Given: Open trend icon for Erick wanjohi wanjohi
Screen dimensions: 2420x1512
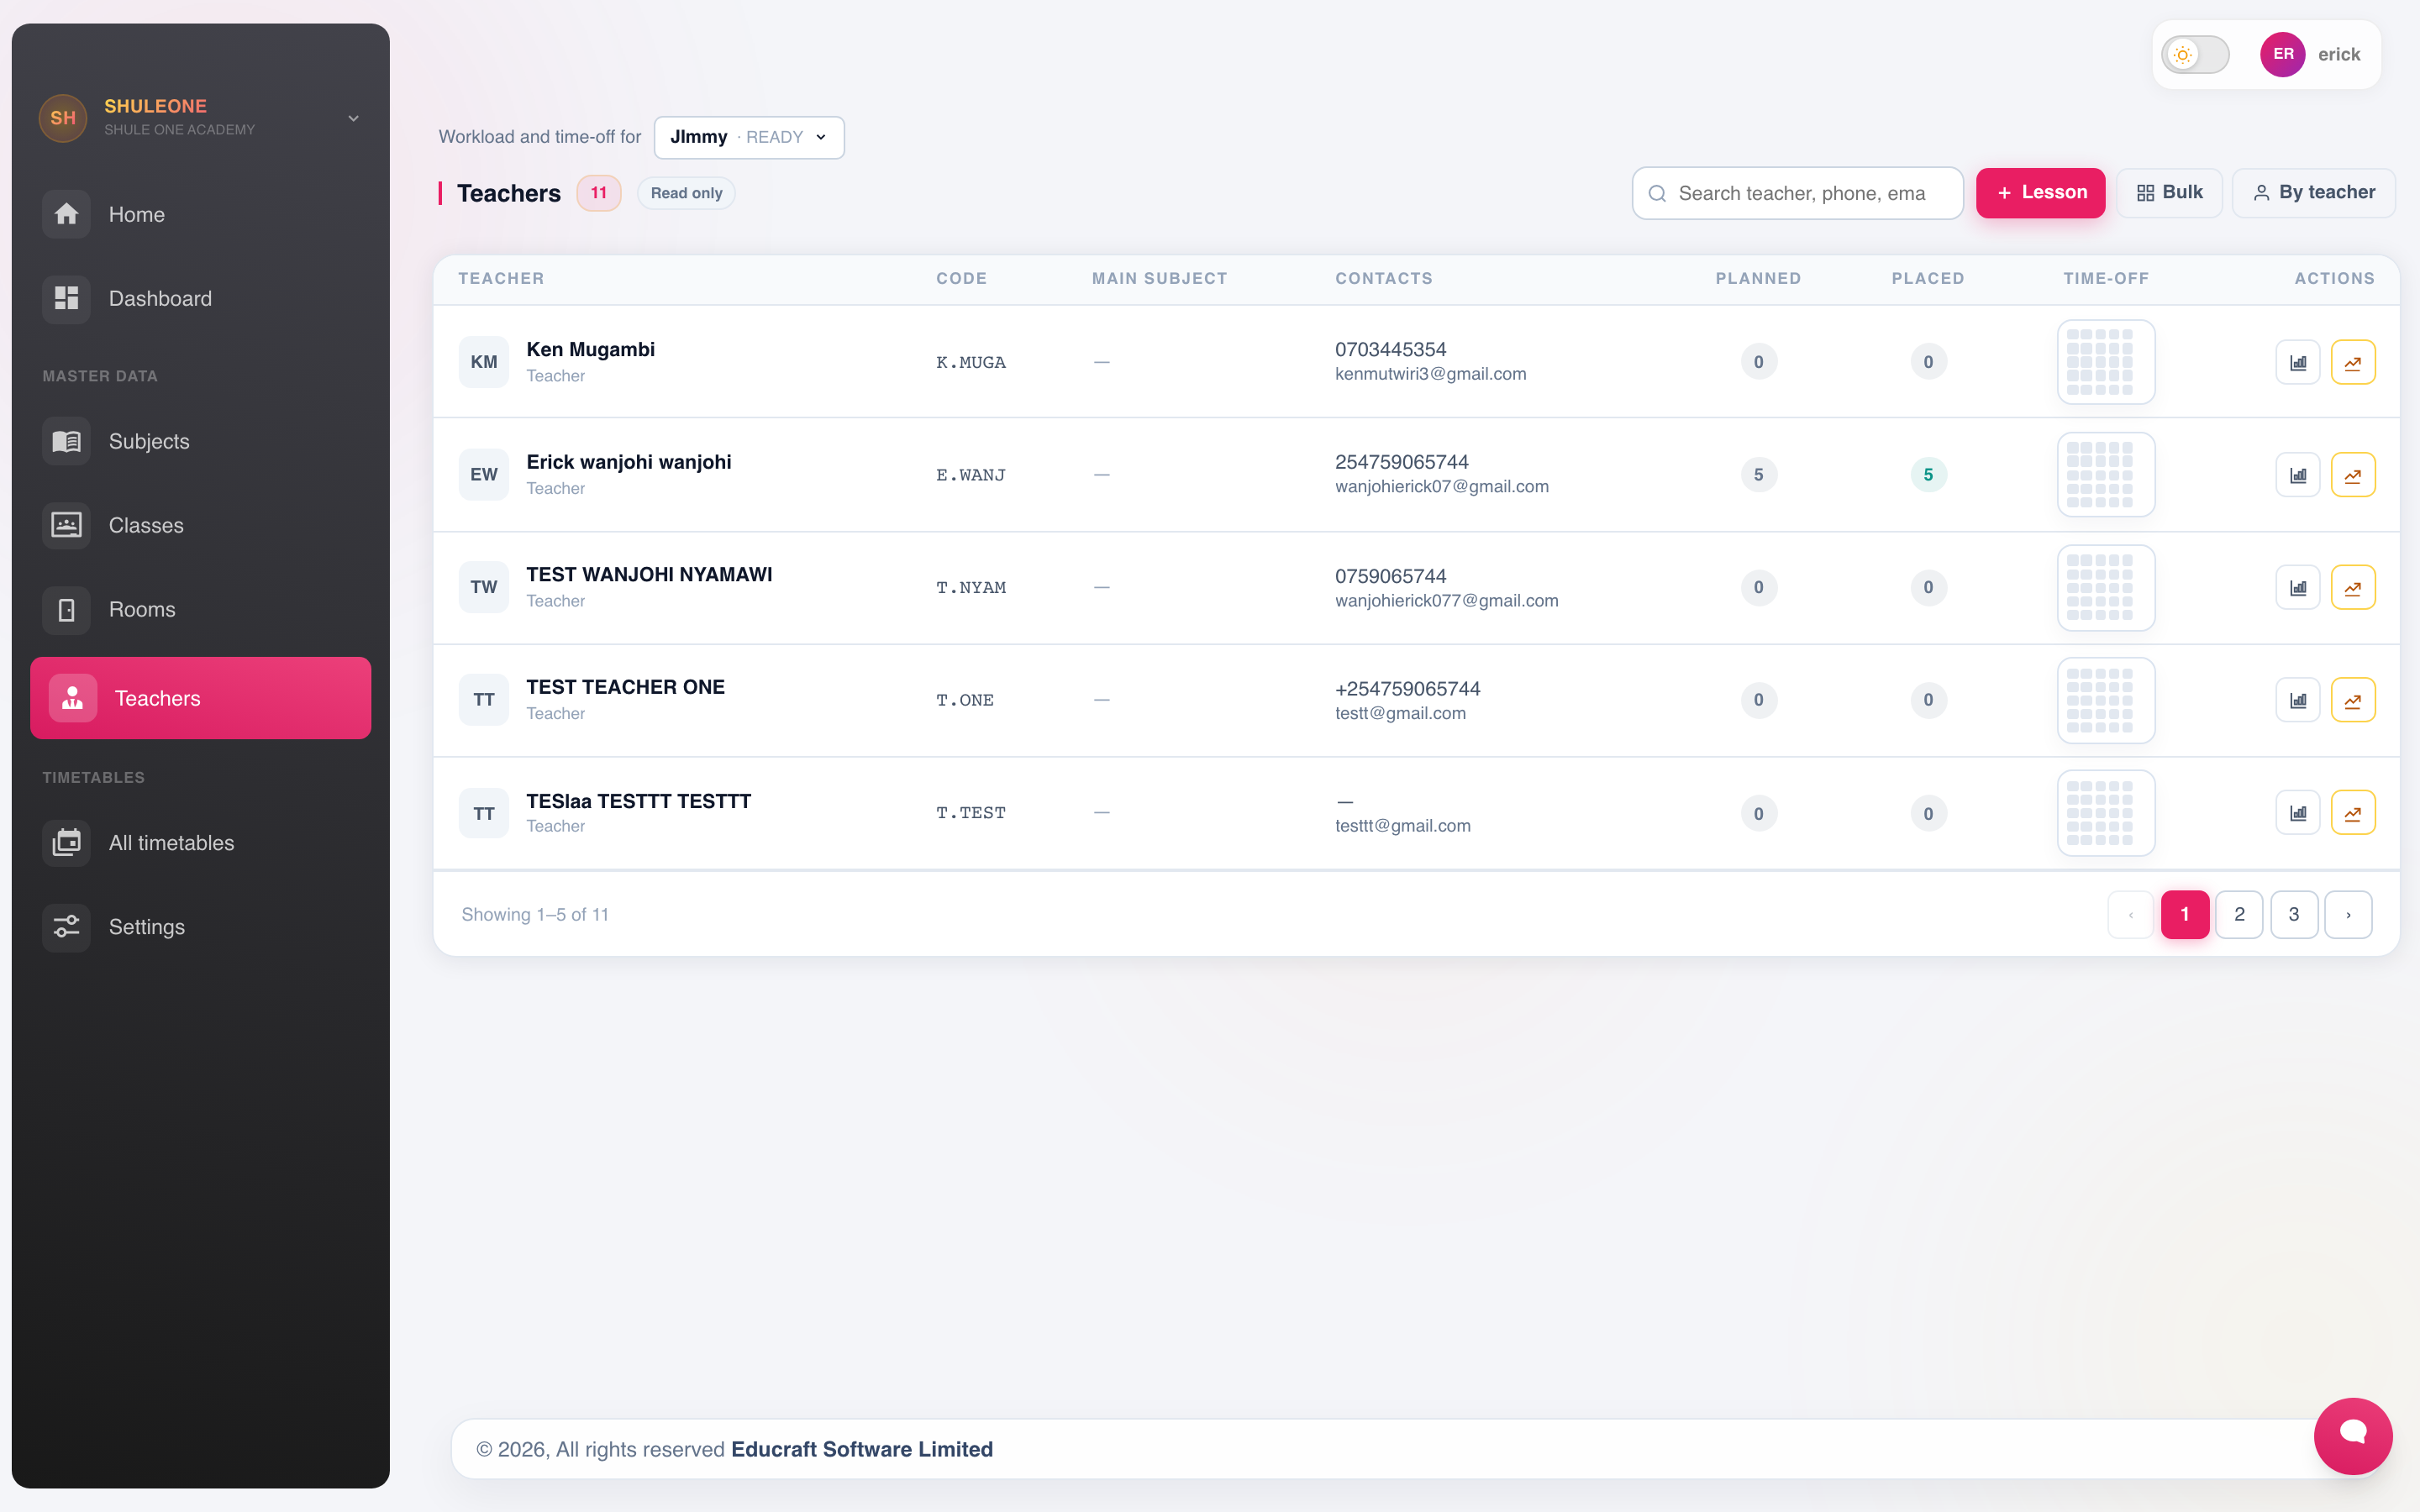Looking at the screenshot, I should click(2353, 475).
